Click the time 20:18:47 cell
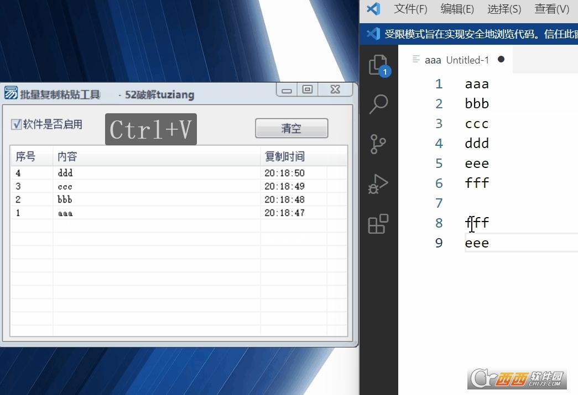 (285, 213)
